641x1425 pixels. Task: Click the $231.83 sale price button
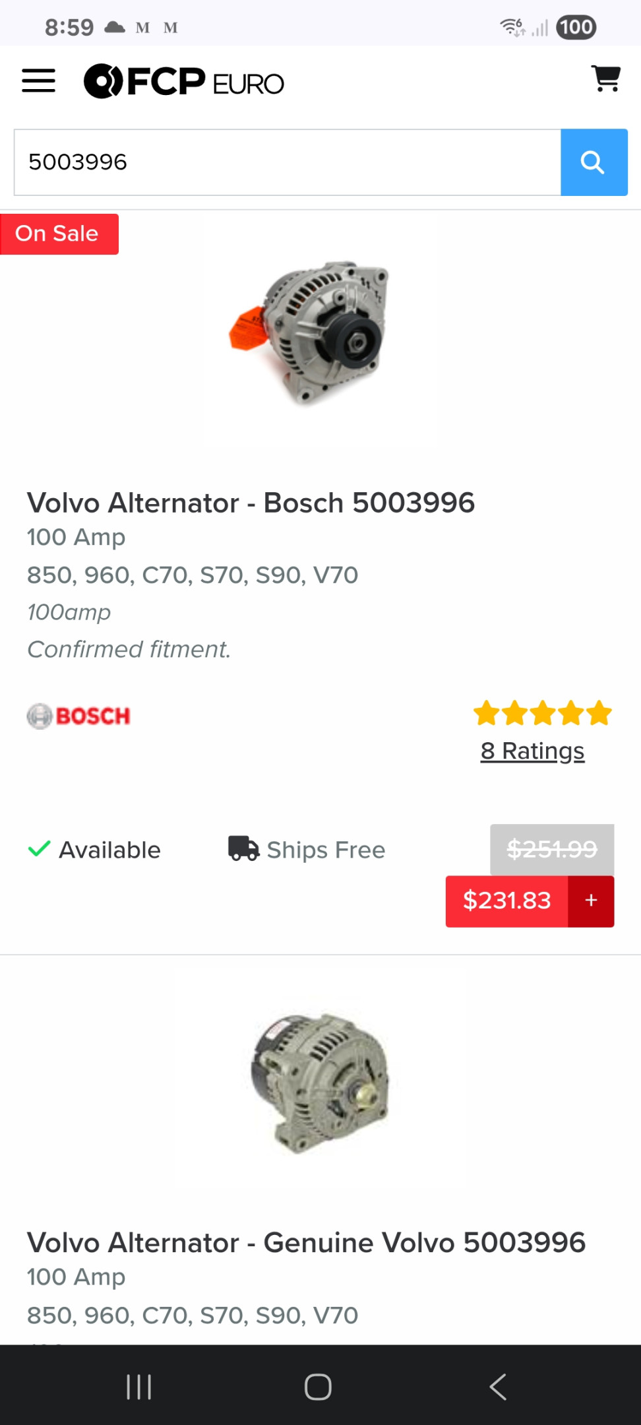click(x=506, y=901)
